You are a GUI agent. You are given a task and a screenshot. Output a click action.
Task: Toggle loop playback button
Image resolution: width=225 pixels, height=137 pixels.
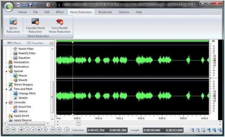point(33,130)
